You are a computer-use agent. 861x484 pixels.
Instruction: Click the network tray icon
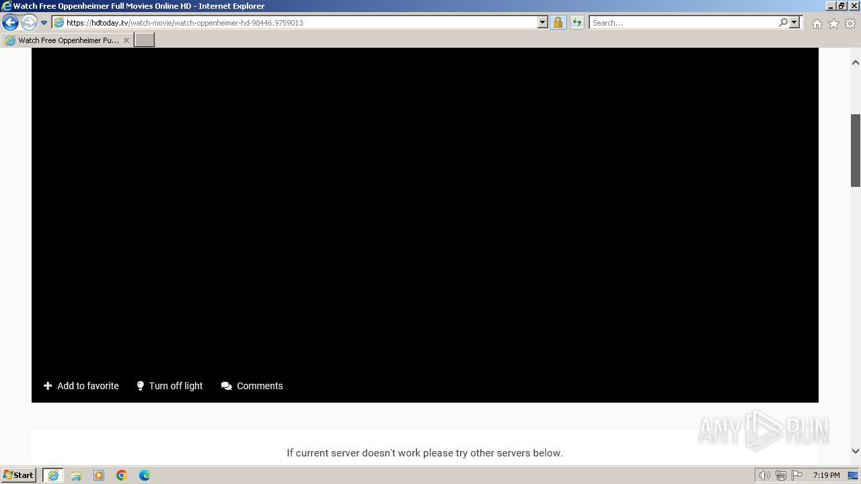tap(780, 475)
